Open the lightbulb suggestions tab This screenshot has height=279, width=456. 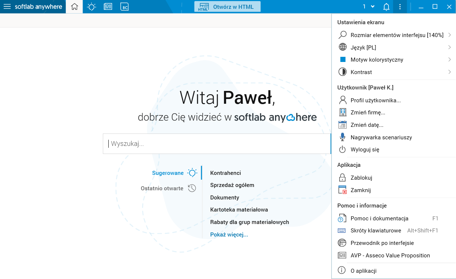click(x=91, y=7)
